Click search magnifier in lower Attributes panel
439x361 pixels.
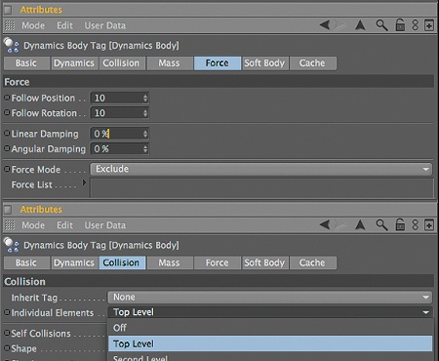[381, 224]
